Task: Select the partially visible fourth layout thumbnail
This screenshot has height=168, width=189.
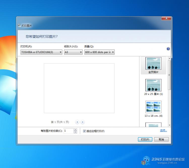Action: [x=153, y=125]
